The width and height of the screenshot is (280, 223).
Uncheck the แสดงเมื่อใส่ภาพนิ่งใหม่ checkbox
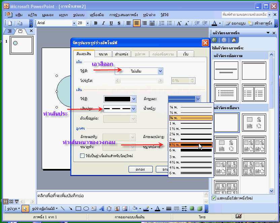[x=214, y=198]
